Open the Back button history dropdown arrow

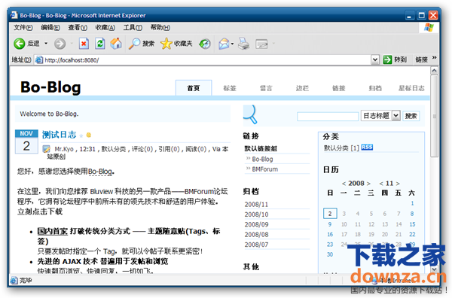(46, 44)
